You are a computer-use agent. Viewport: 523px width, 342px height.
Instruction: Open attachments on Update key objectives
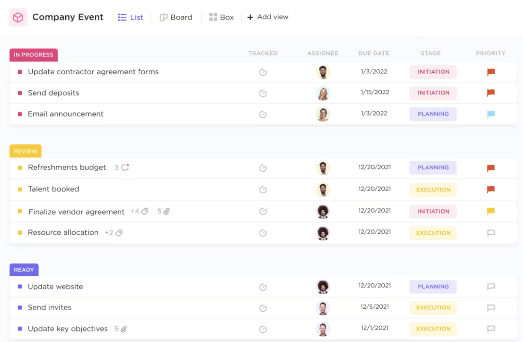click(x=123, y=329)
